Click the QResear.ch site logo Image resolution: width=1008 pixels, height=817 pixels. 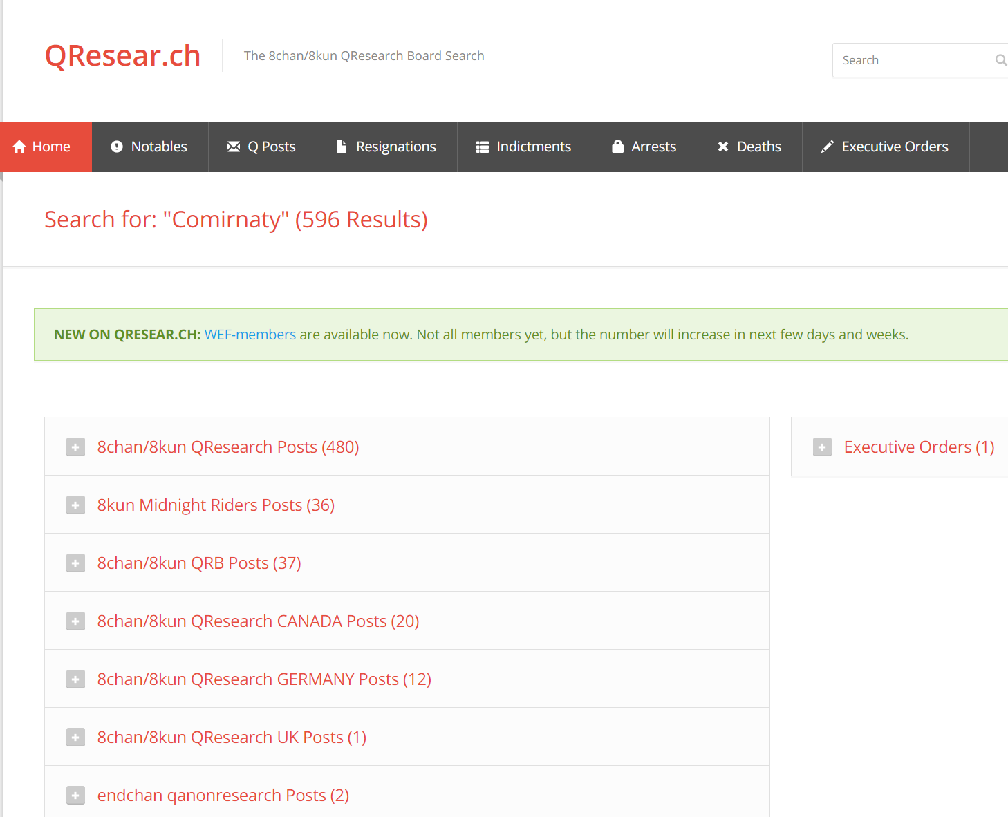(123, 55)
